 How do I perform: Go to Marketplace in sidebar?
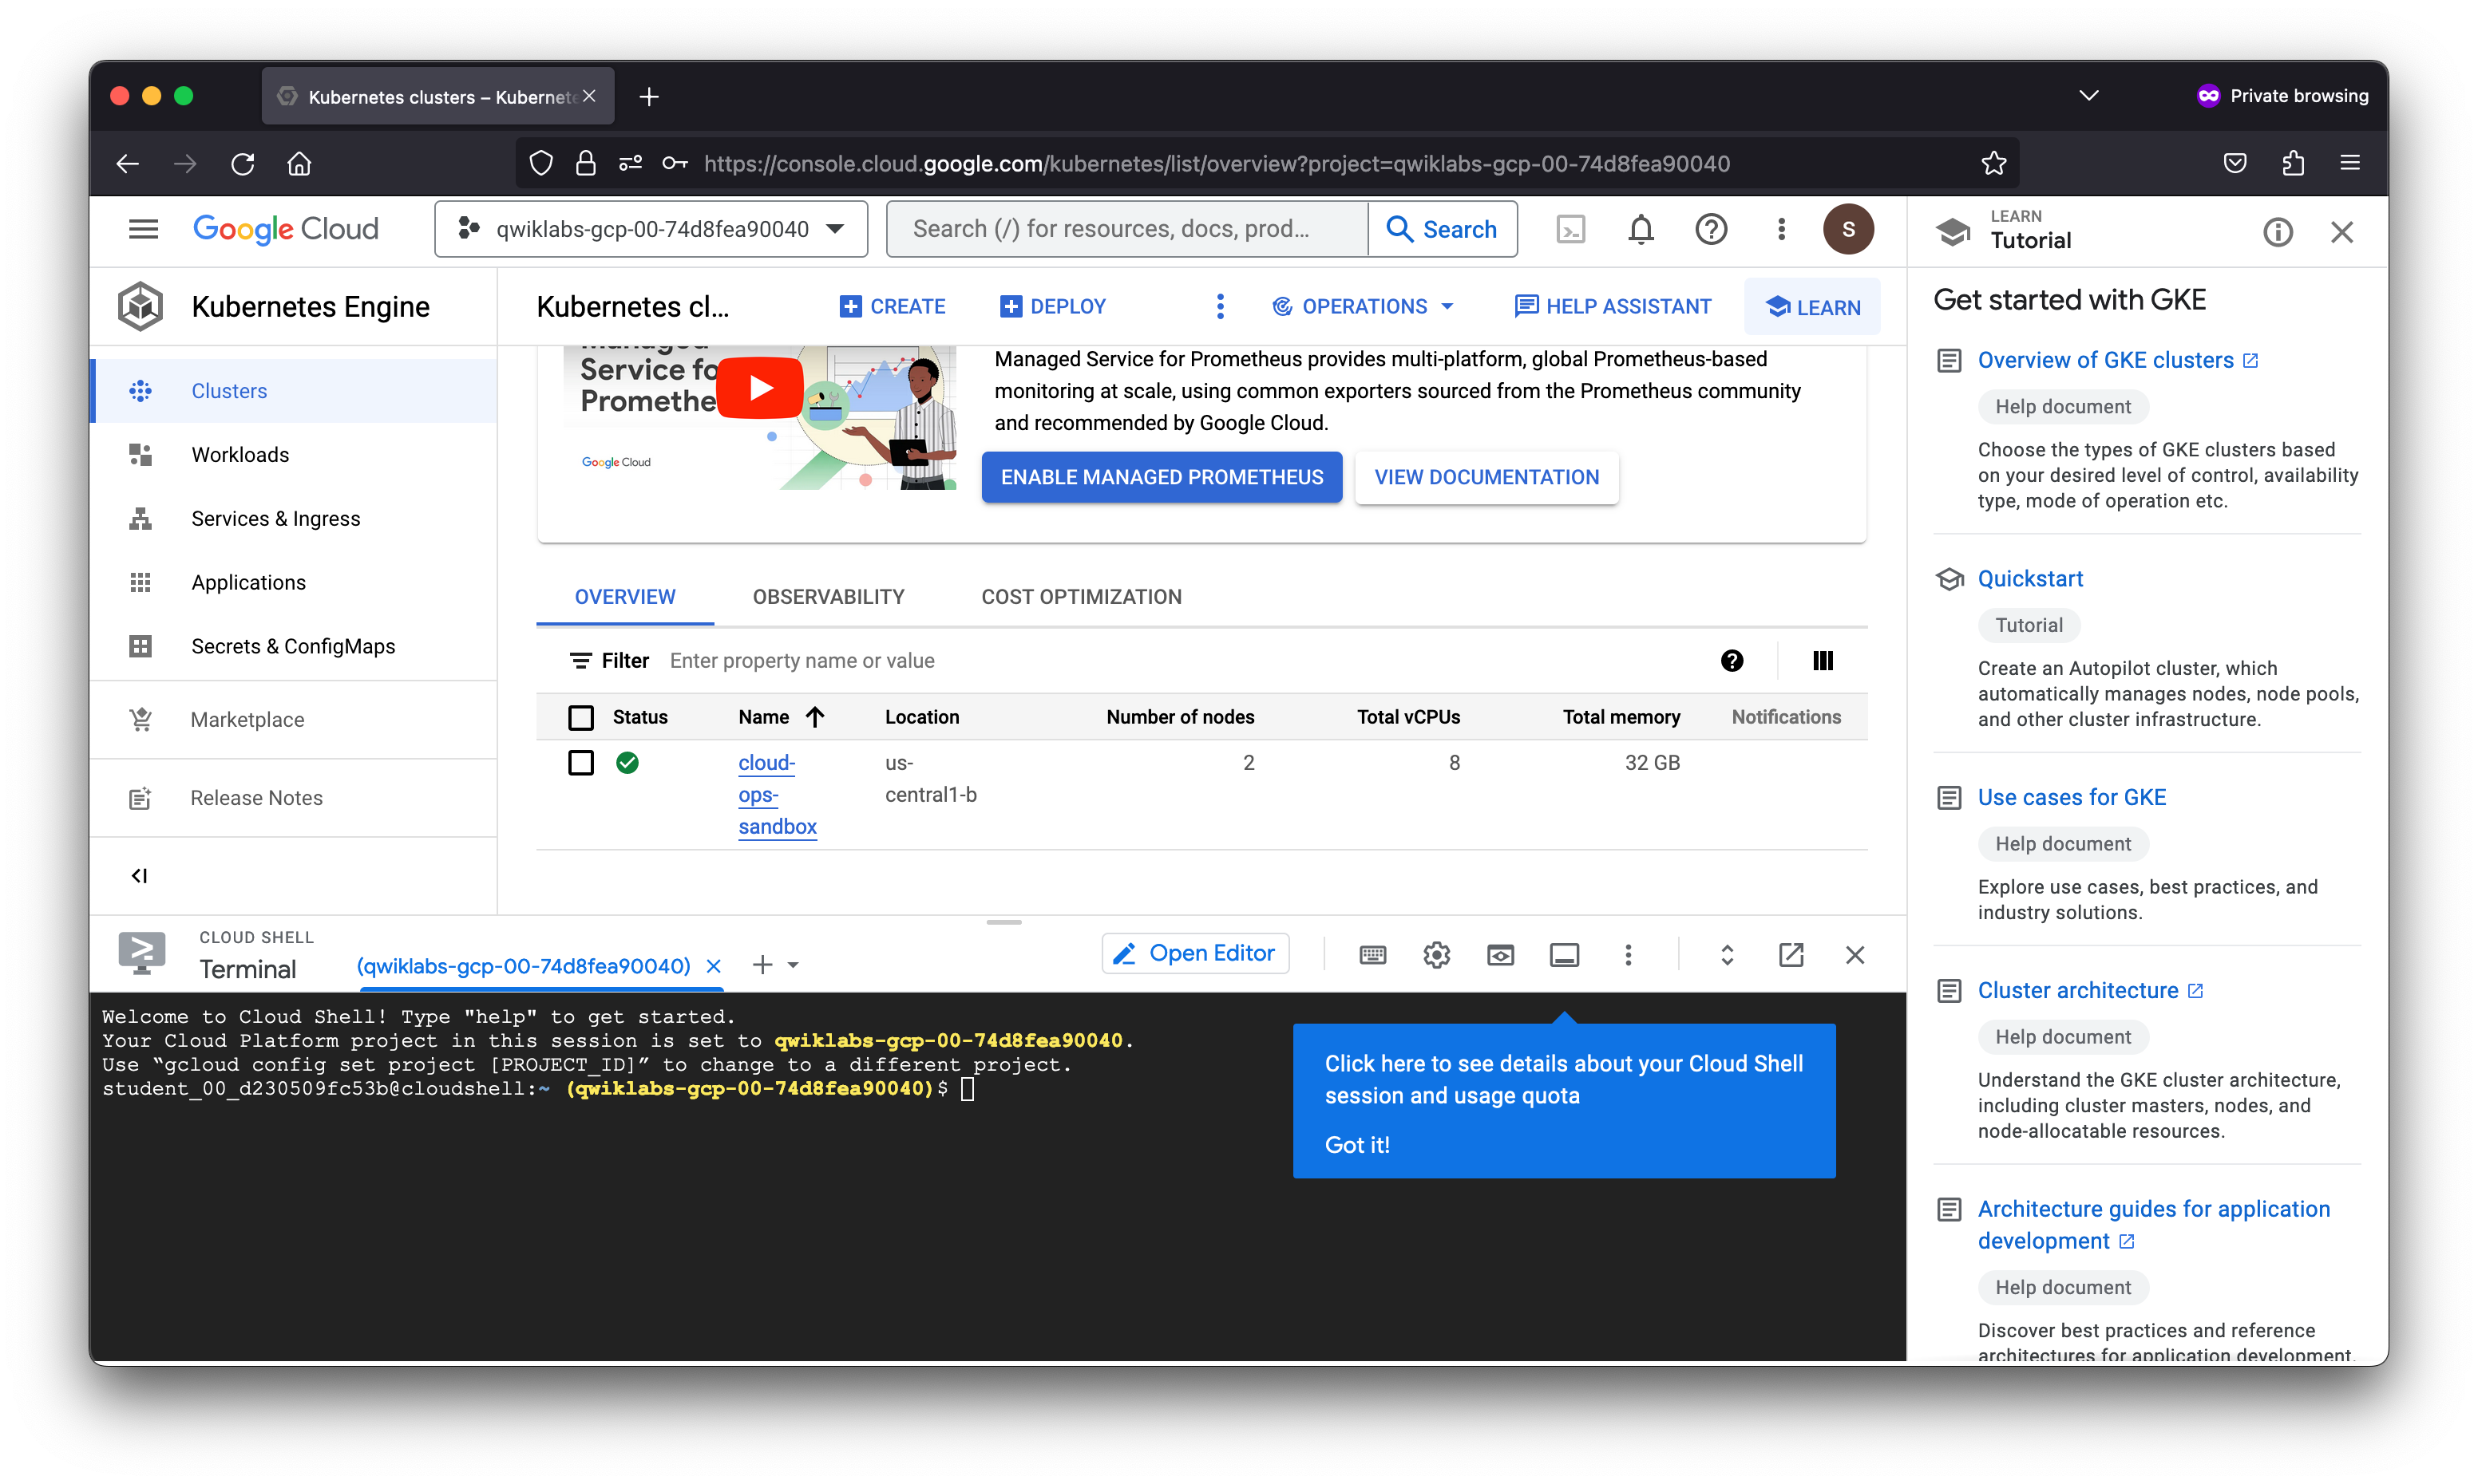coord(293,720)
